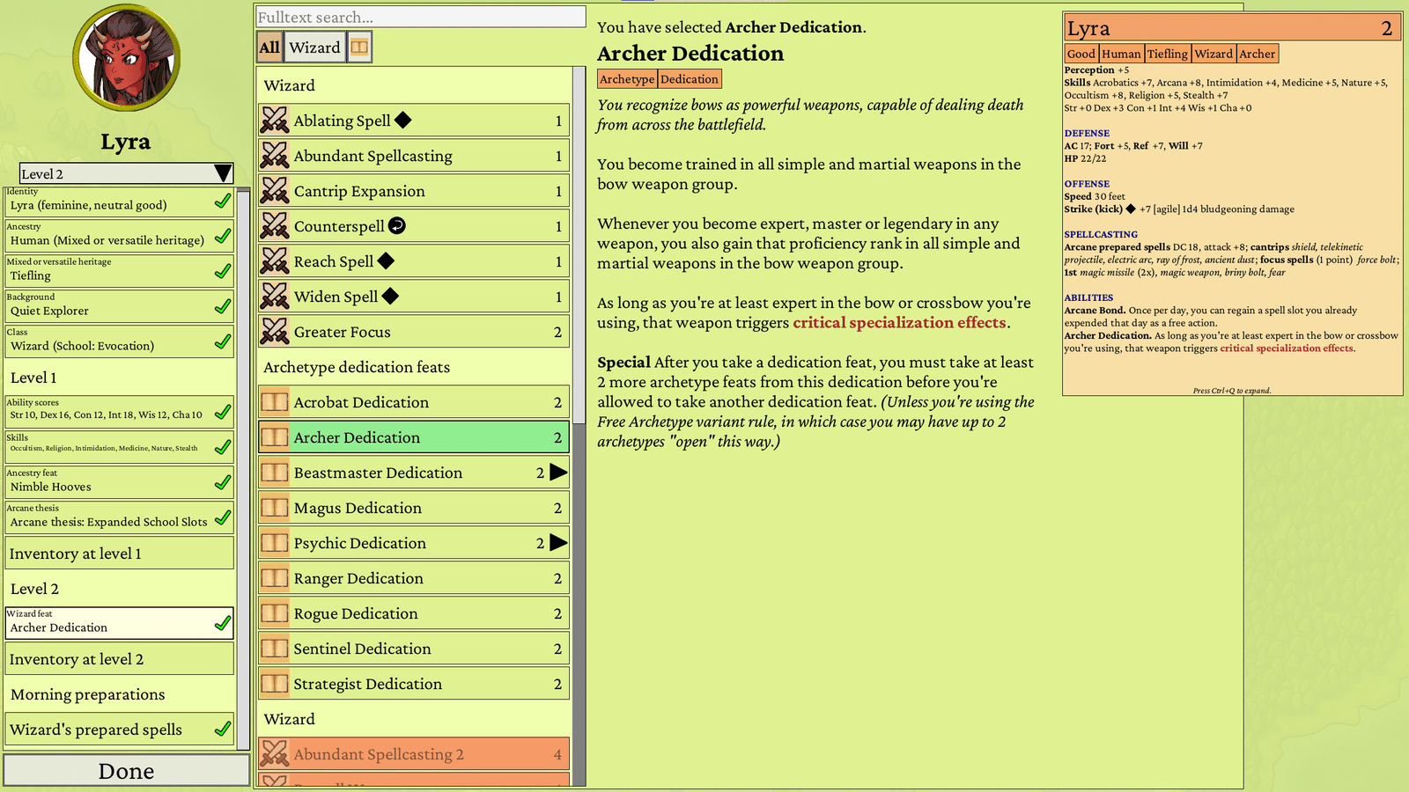Viewport: 1409px width, 792px height.
Task: Click the book icon next to Ranger Dedication
Action: coord(275,578)
